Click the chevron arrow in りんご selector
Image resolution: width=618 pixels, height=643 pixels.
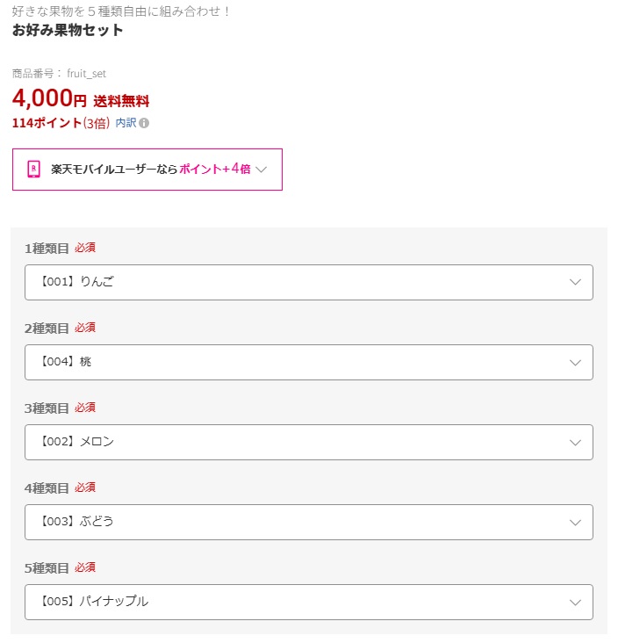[x=575, y=282]
